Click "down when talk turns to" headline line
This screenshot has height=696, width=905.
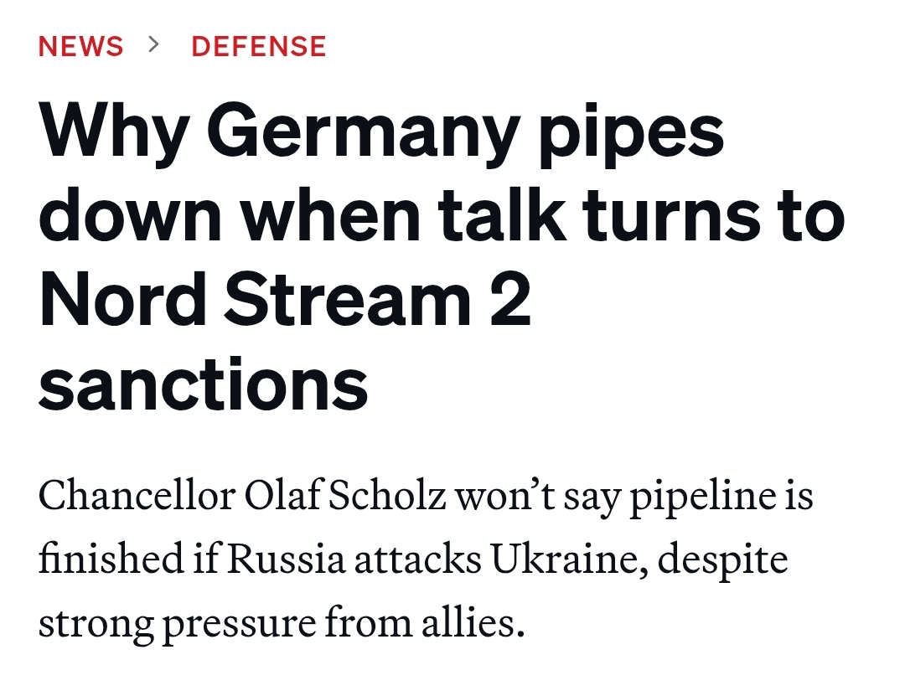441,216
